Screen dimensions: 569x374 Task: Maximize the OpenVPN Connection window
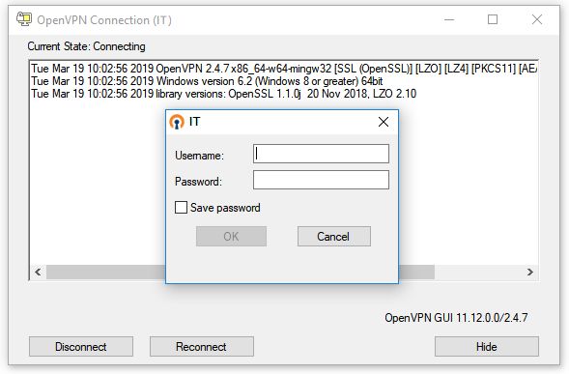tap(493, 19)
